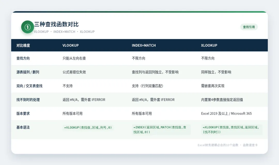Click the cell 需嵌套两次实现
This screenshot has height=165, width=279.
213,86
